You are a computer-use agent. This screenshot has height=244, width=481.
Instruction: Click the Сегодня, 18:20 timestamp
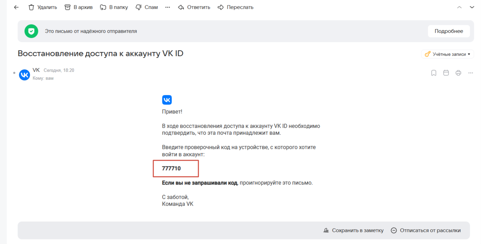point(59,70)
